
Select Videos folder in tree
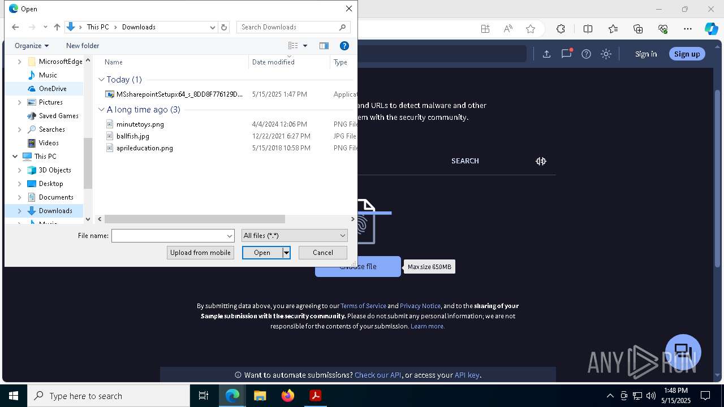click(49, 143)
